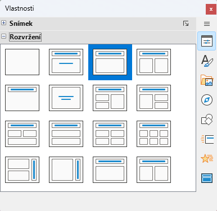Viewport: 217px width, 211px height.
Task: Select bottom-row title with one content box layout
Action: coord(110,169)
